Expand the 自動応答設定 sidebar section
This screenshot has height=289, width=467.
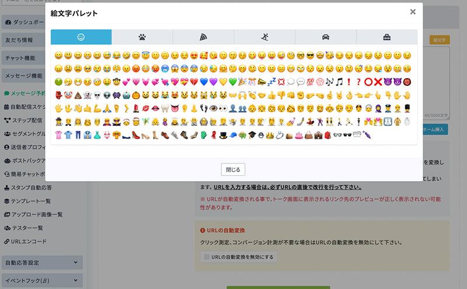point(42,263)
